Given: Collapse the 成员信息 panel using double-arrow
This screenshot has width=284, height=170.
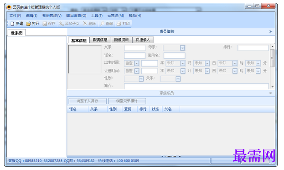Looking at the screenshot, I should (x=270, y=31).
